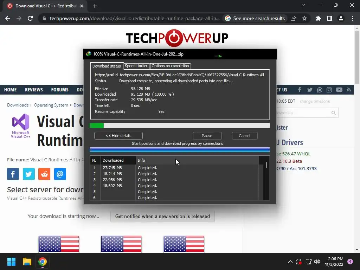Click Operating System breadcrumb link
Image resolution: width=360 pixels, height=270 pixels.
(x=51, y=105)
